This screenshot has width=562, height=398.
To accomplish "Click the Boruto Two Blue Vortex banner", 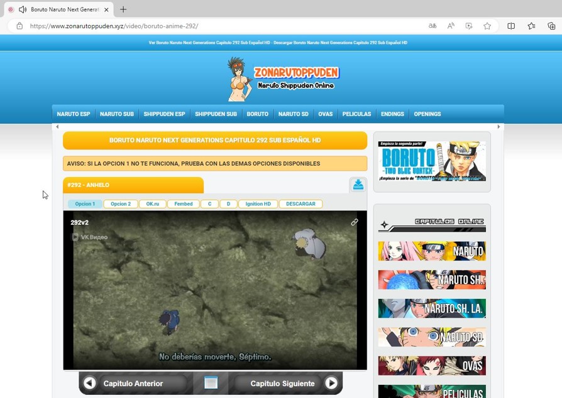I will click(432, 161).
